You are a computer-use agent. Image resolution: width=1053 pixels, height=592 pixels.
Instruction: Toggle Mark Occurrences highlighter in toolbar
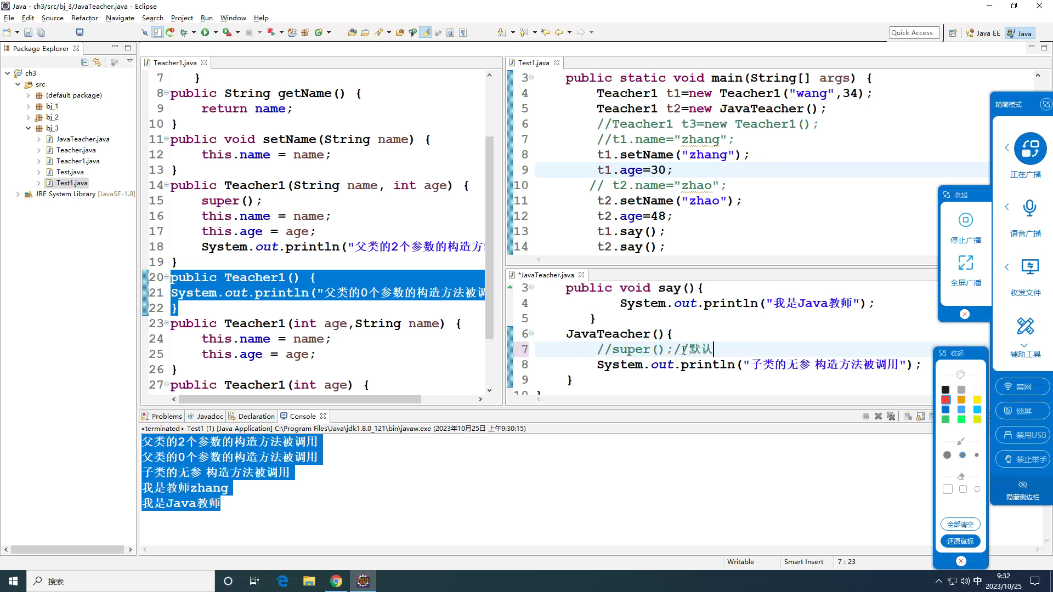[426, 33]
